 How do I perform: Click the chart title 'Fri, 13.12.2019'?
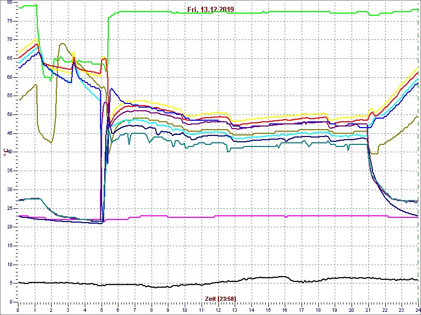(211, 9)
